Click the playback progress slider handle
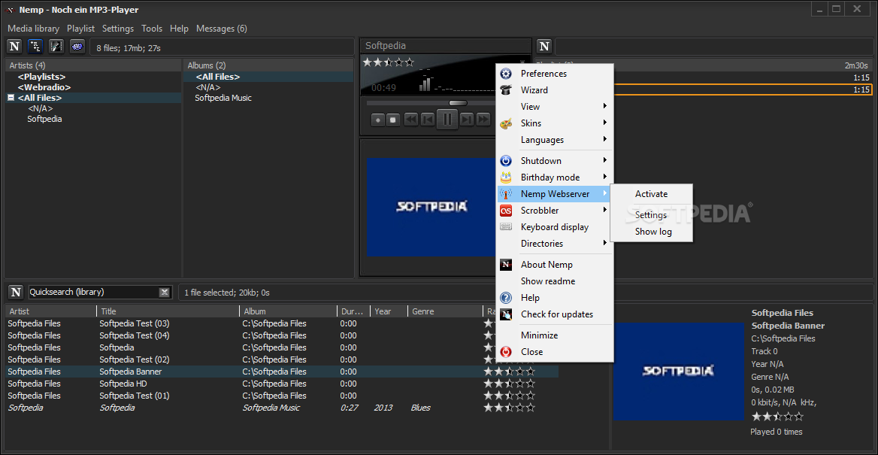 click(458, 103)
